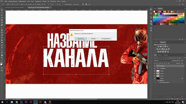Open the Изображение menu
The height and width of the screenshot is (104, 186).
tap(22, 1)
